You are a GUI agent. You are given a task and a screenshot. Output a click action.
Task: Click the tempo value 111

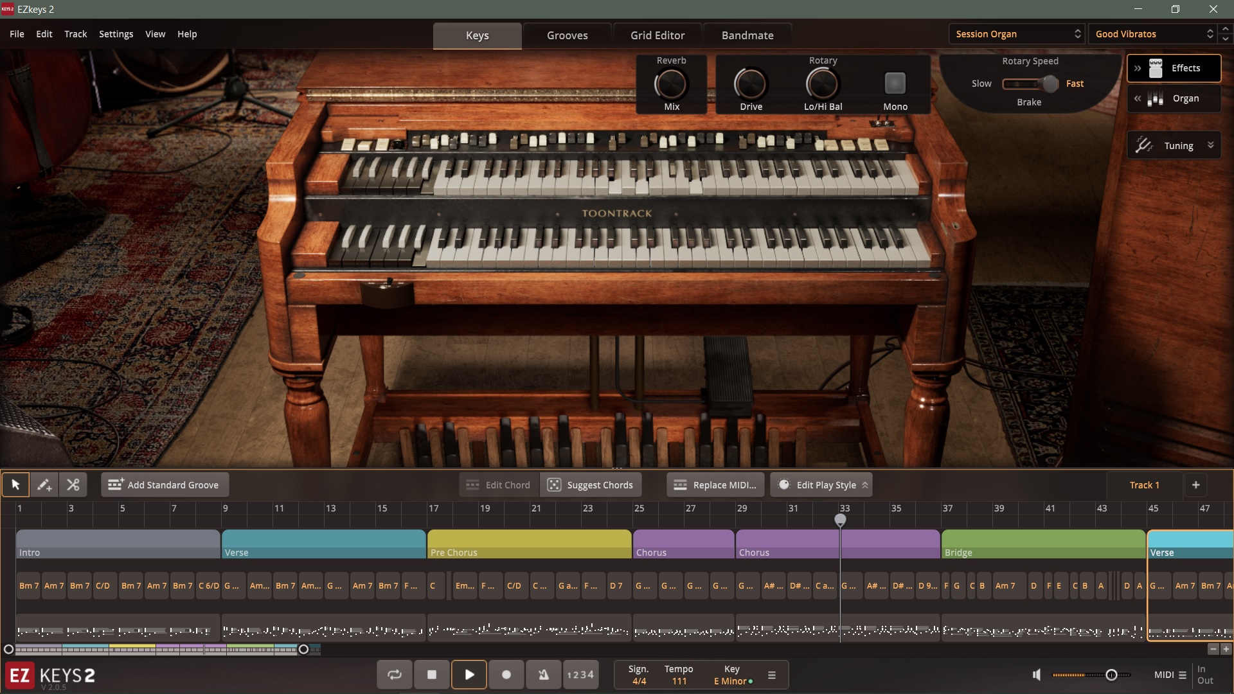tap(679, 681)
